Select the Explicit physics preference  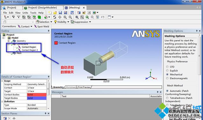click(x=167, y=71)
